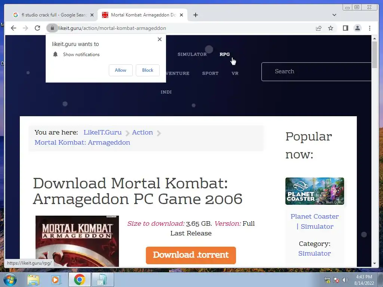383x287 pixels.
Task: Click the page scrollbar up arrow
Action: click(374, 38)
